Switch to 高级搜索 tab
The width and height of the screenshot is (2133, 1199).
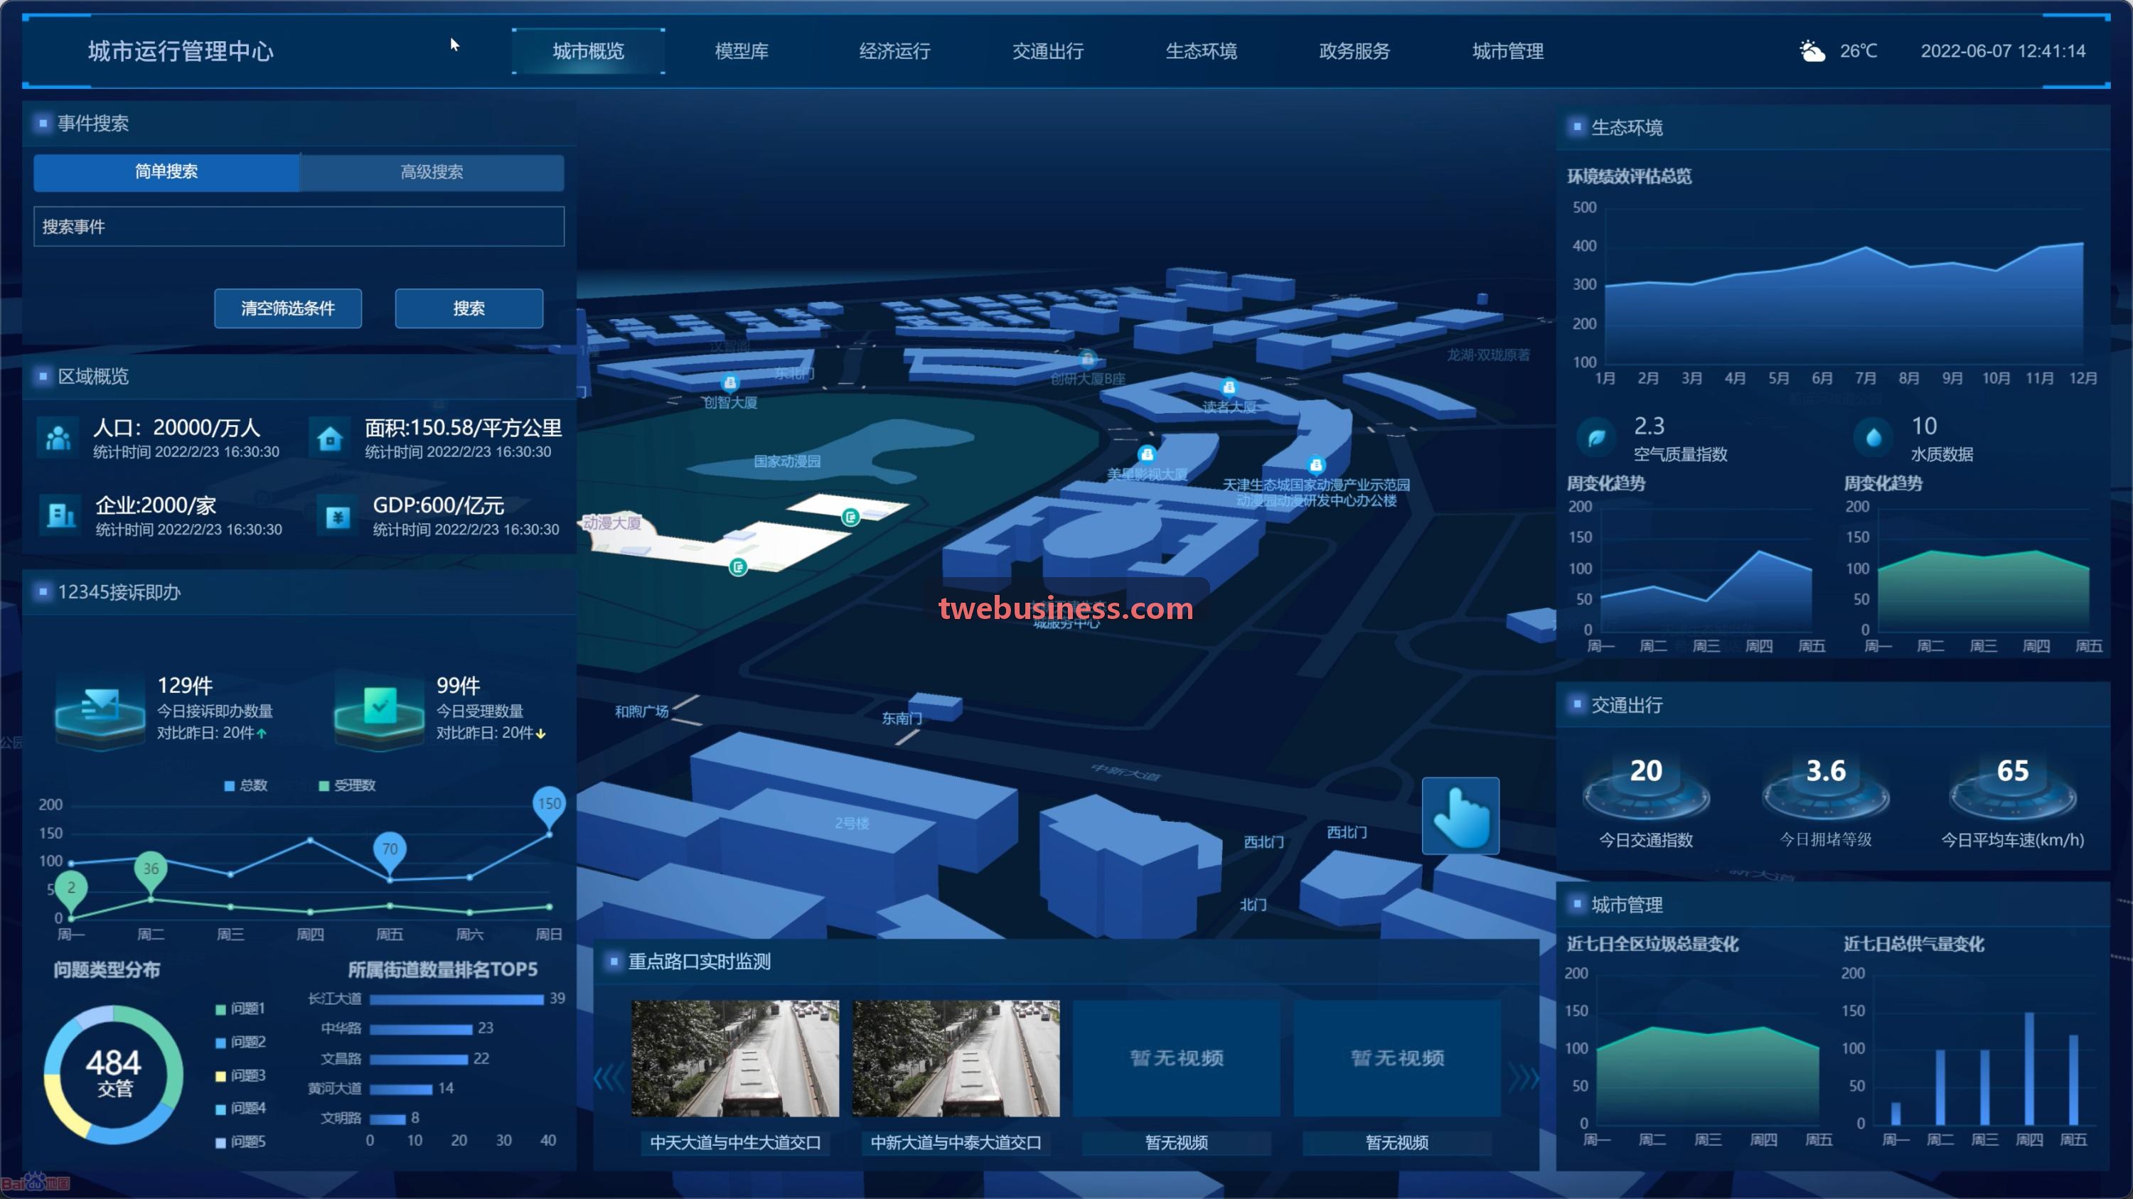432,172
